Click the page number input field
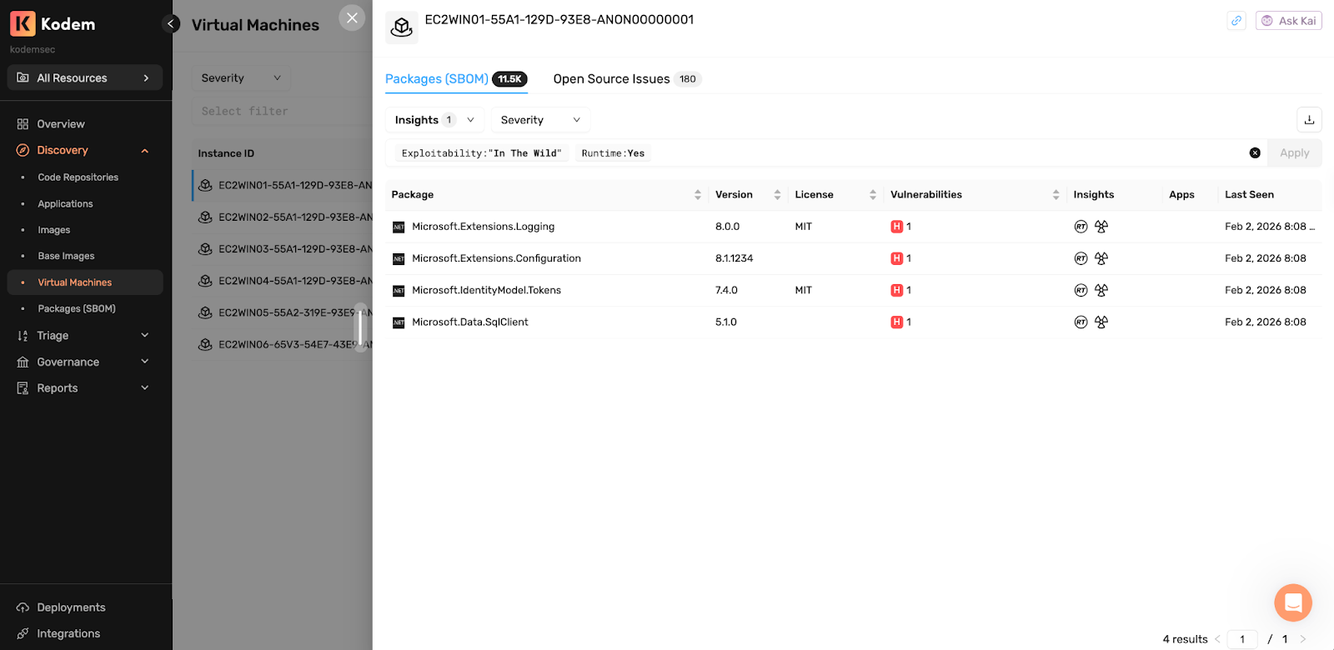1334x650 pixels. (x=1242, y=639)
